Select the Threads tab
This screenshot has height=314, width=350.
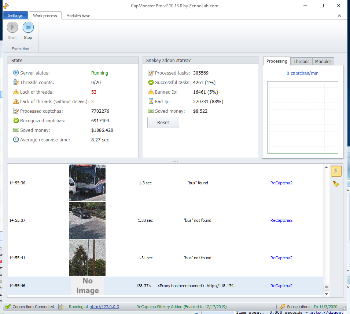point(301,61)
